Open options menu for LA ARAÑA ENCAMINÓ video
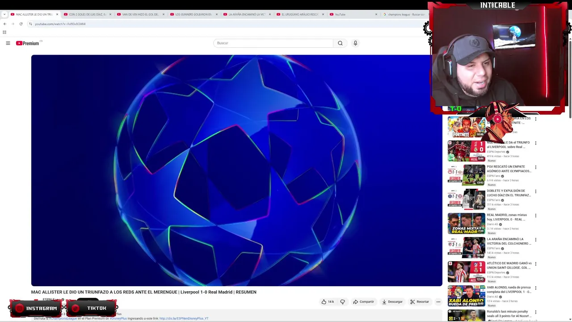The width and height of the screenshot is (572, 322). point(536,240)
